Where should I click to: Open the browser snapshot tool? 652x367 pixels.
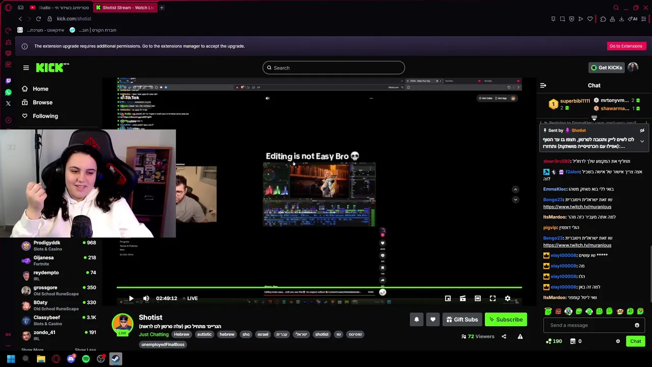(562, 19)
